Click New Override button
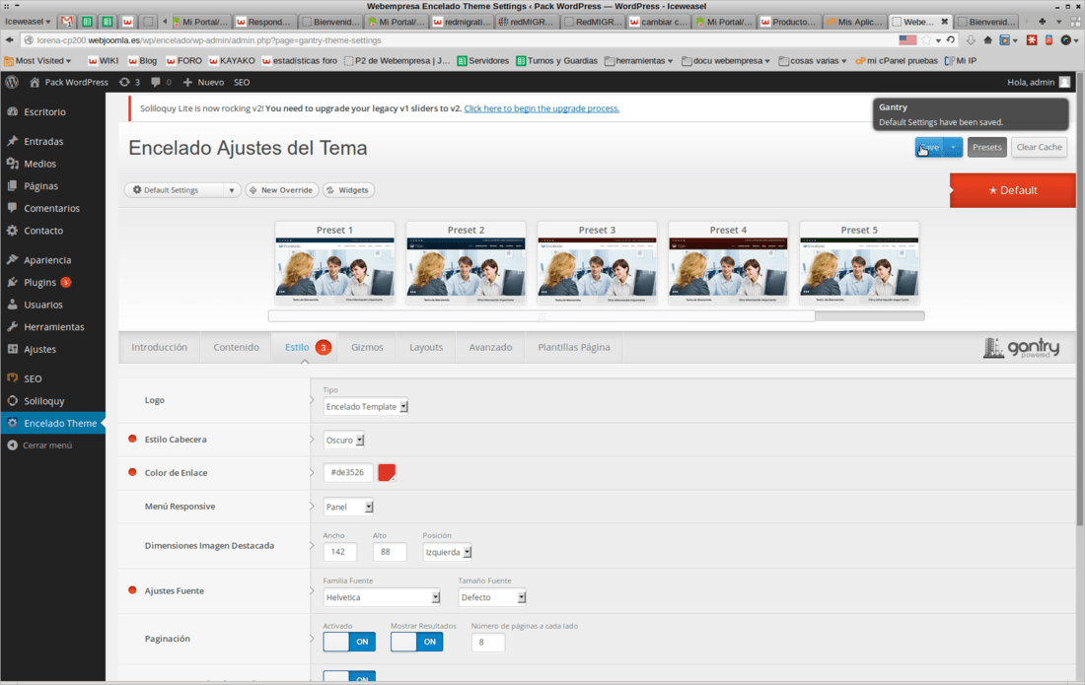Image resolution: width=1085 pixels, height=685 pixels. 282,190
